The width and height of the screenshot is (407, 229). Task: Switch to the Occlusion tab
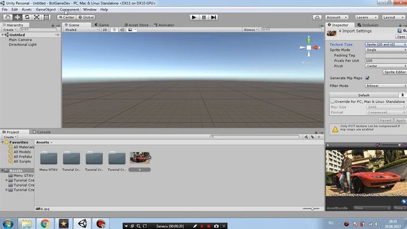(368, 25)
